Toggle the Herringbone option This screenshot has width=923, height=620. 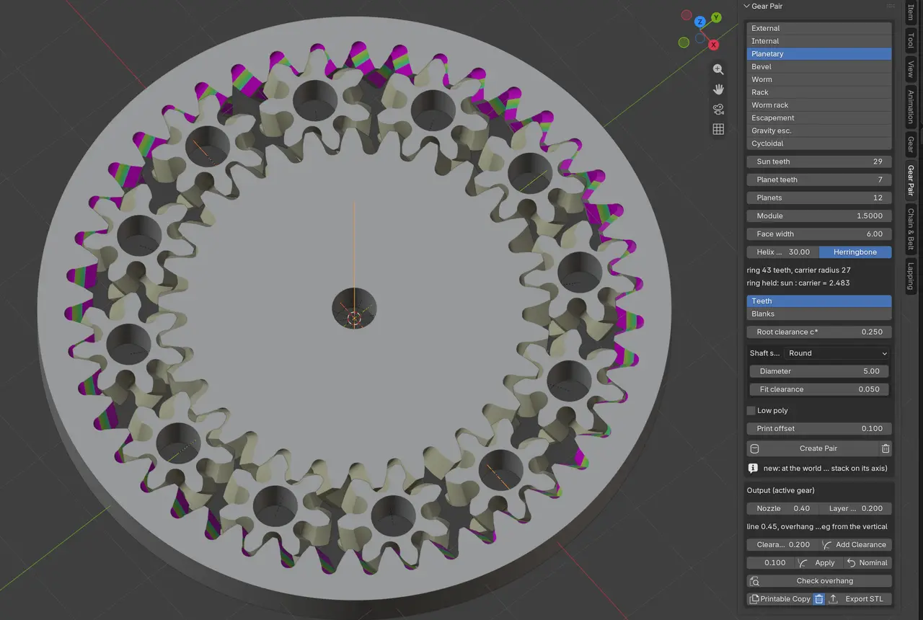click(x=855, y=252)
